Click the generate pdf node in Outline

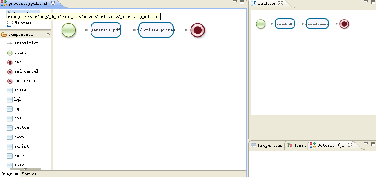pyautogui.click(x=285, y=24)
